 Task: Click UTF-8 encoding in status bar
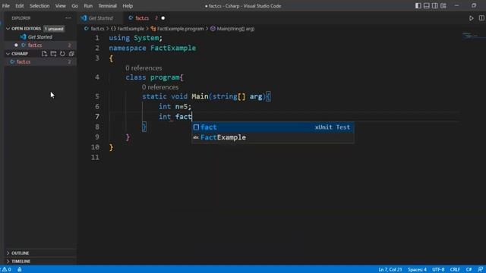(438, 270)
